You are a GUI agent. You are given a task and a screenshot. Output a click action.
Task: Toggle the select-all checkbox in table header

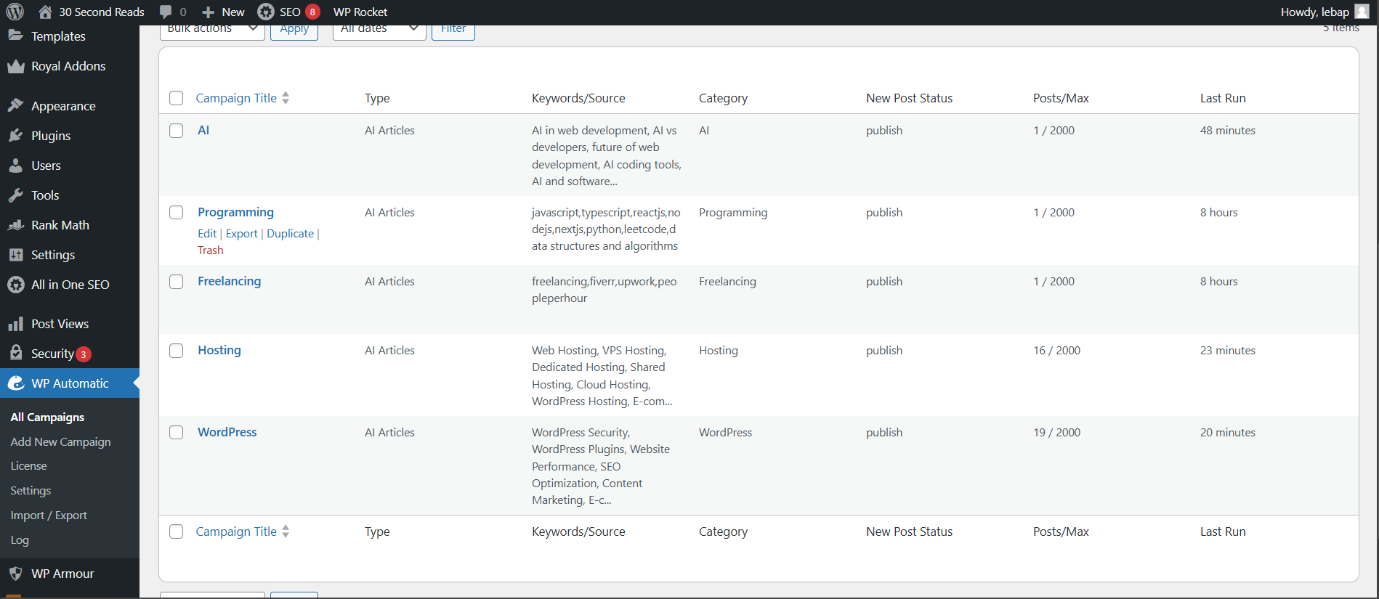176,98
